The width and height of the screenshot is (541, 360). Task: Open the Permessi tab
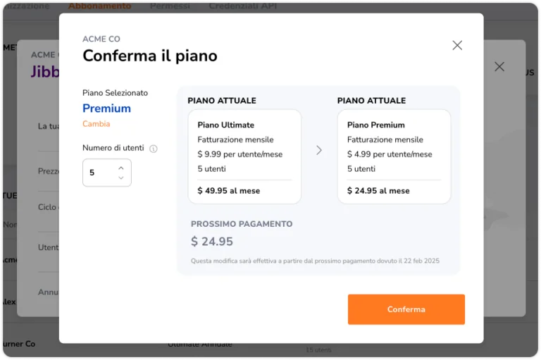pyautogui.click(x=170, y=6)
